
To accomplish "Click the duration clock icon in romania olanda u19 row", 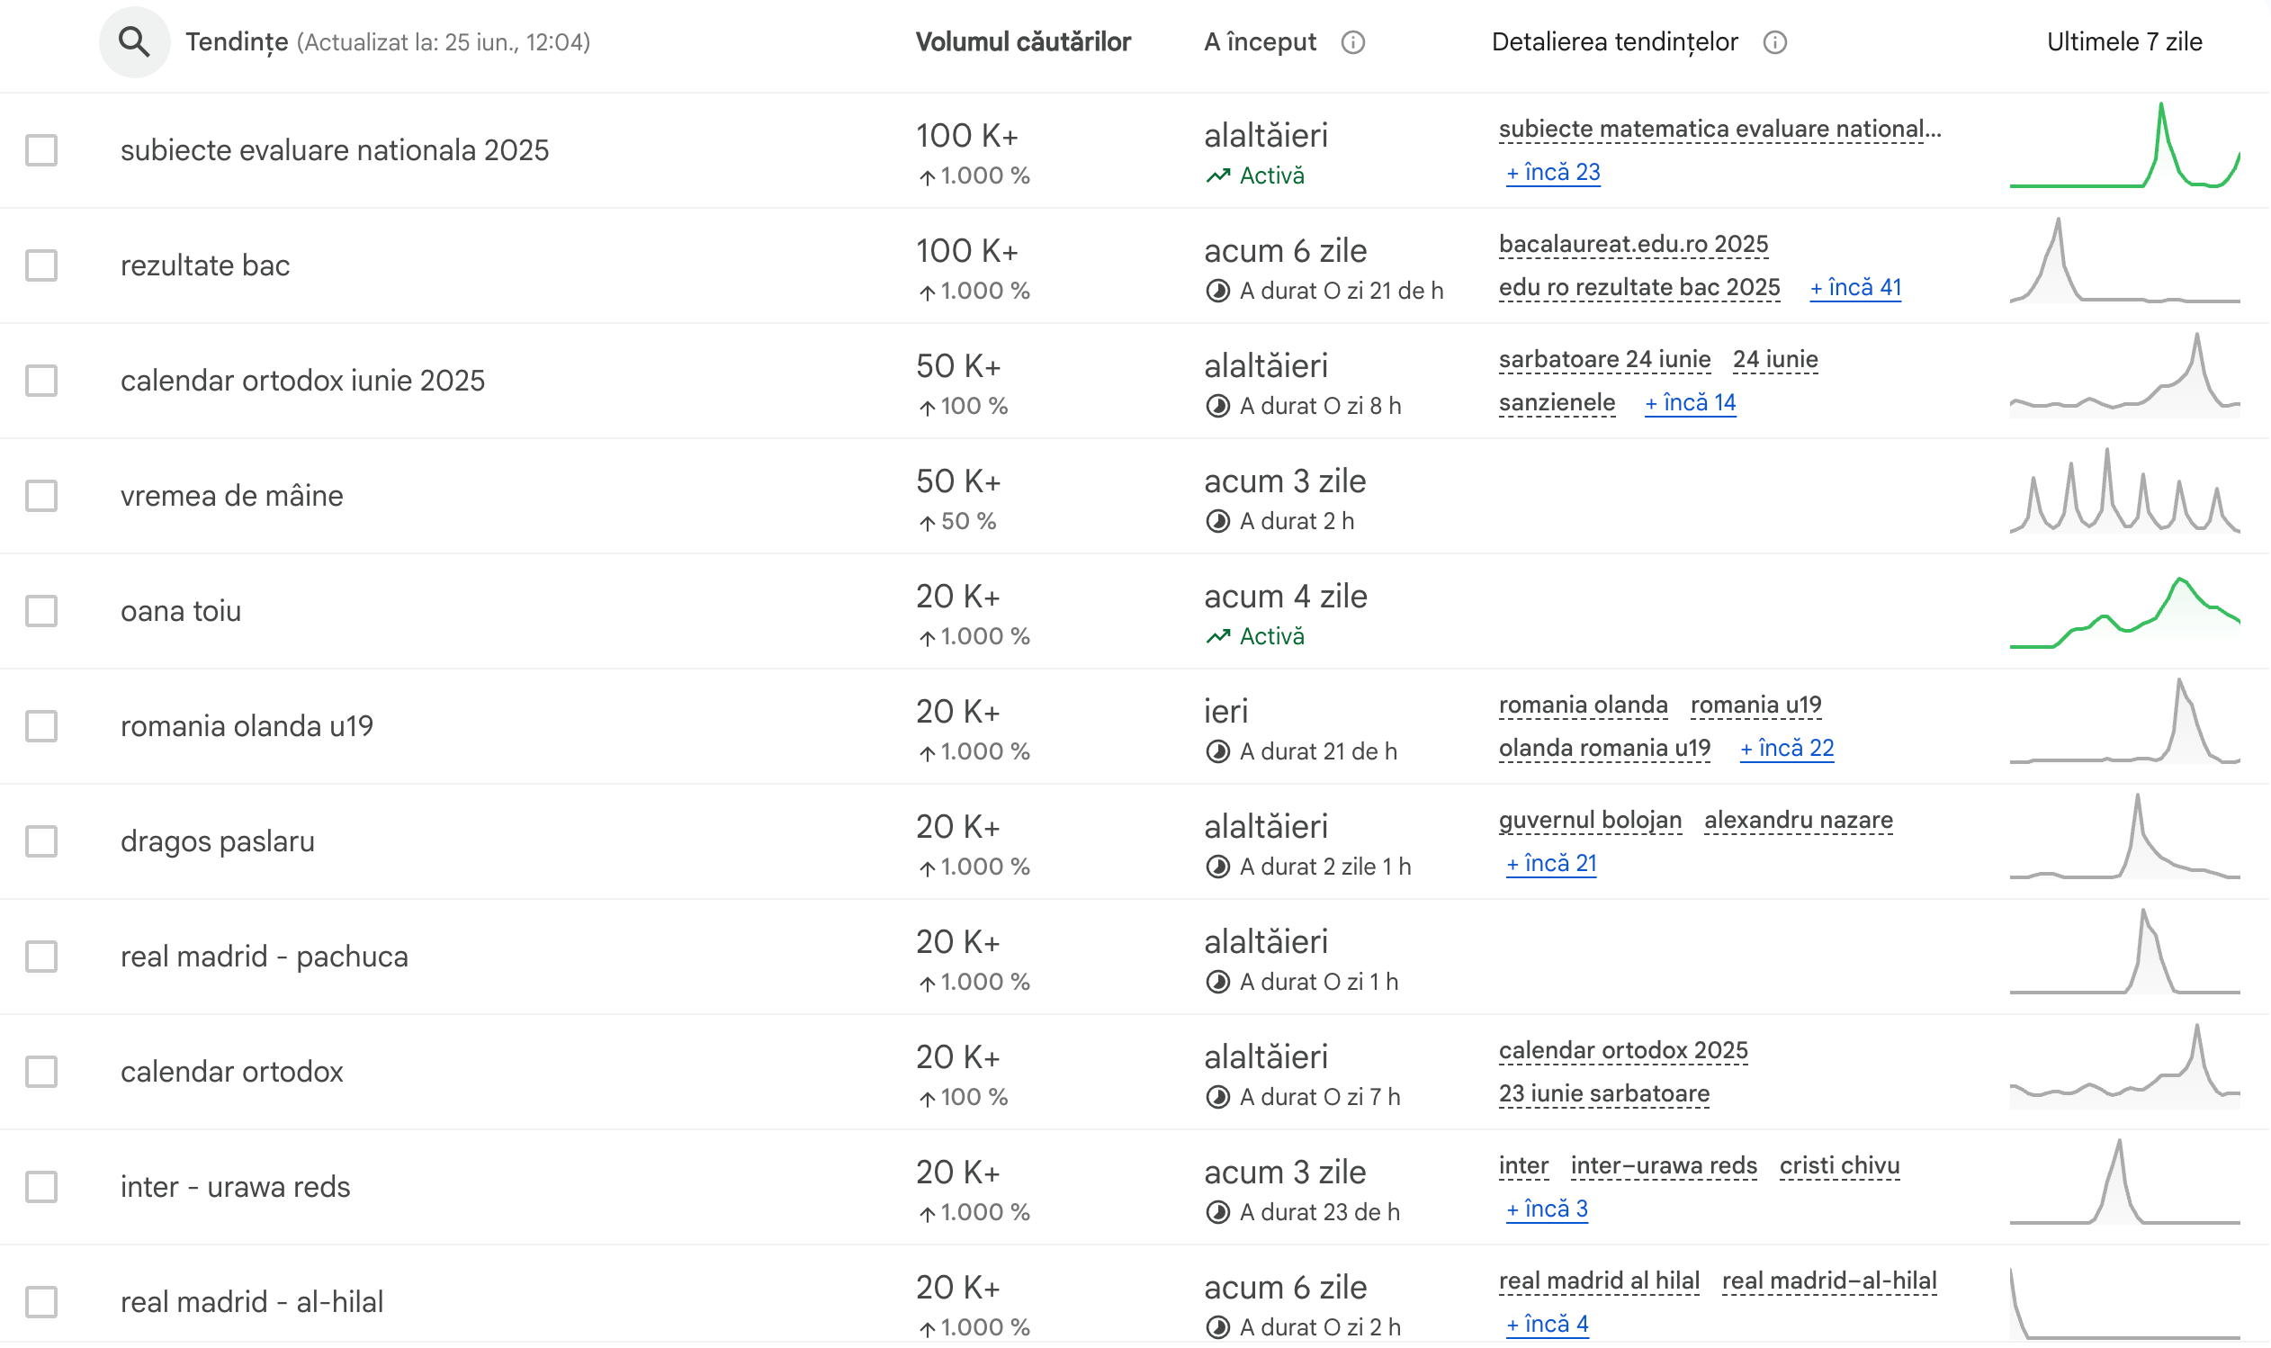I will (x=1217, y=751).
